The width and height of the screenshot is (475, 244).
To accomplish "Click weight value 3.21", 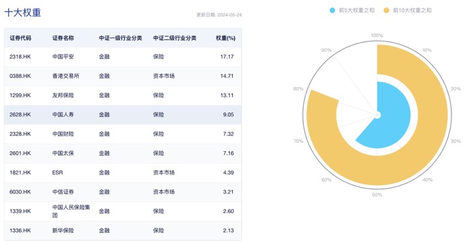I will [x=228, y=192].
